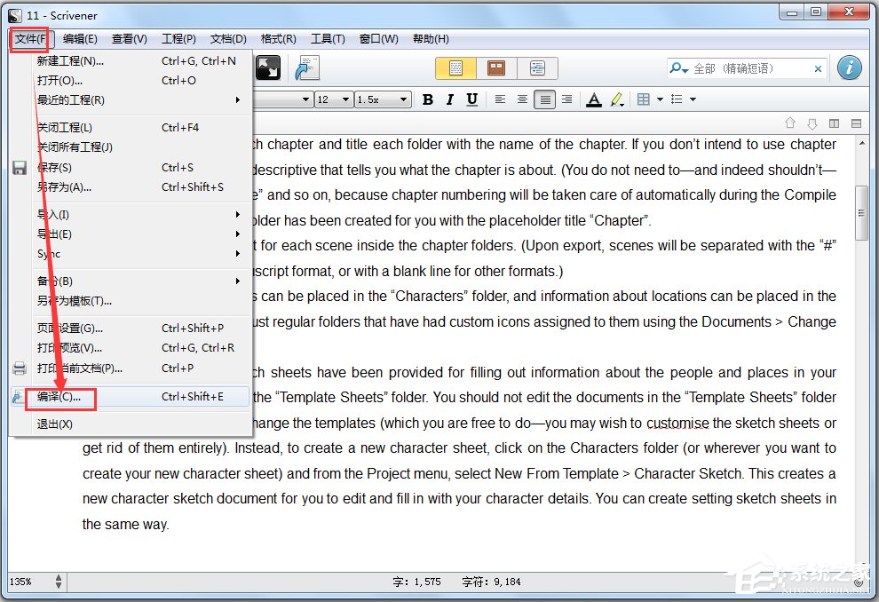Image resolution: width=879 pixels, height=602 pixels.
Task: Click the target icon in status bar
Action: [859, 582]
